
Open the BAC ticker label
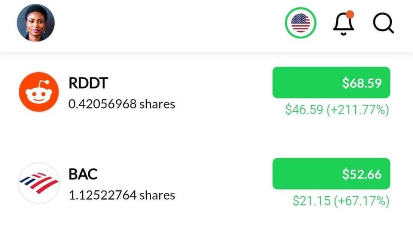(83, 175)
